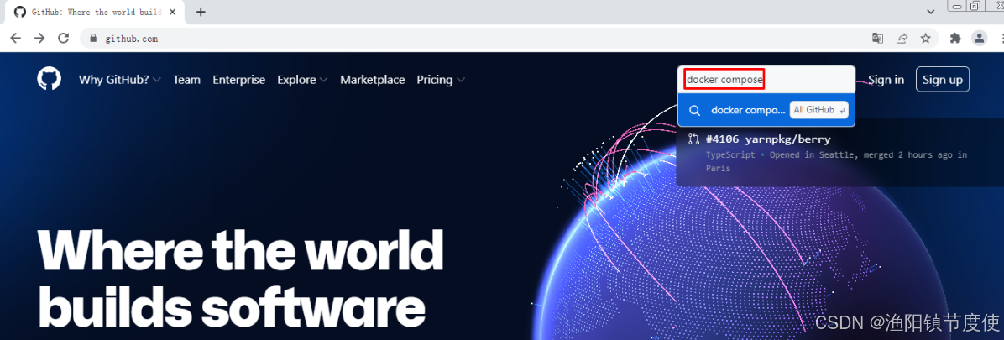Click the Sign up button
The height and width of the screenshot is (340, 1004).
pos(943,80)
